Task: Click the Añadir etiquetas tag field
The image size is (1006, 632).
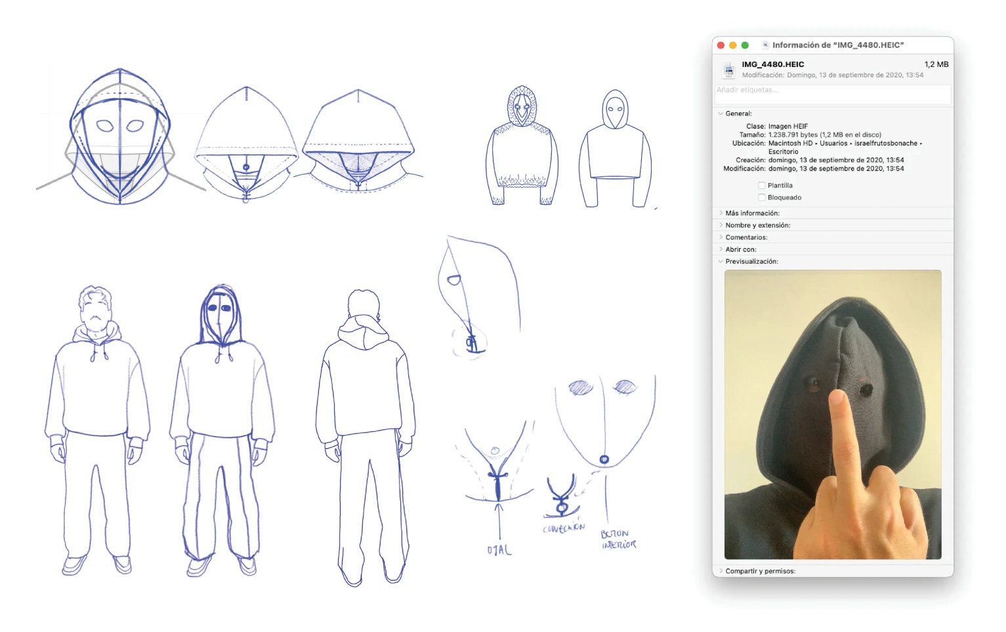Action: pyautogui.click(x=833, y=94)
